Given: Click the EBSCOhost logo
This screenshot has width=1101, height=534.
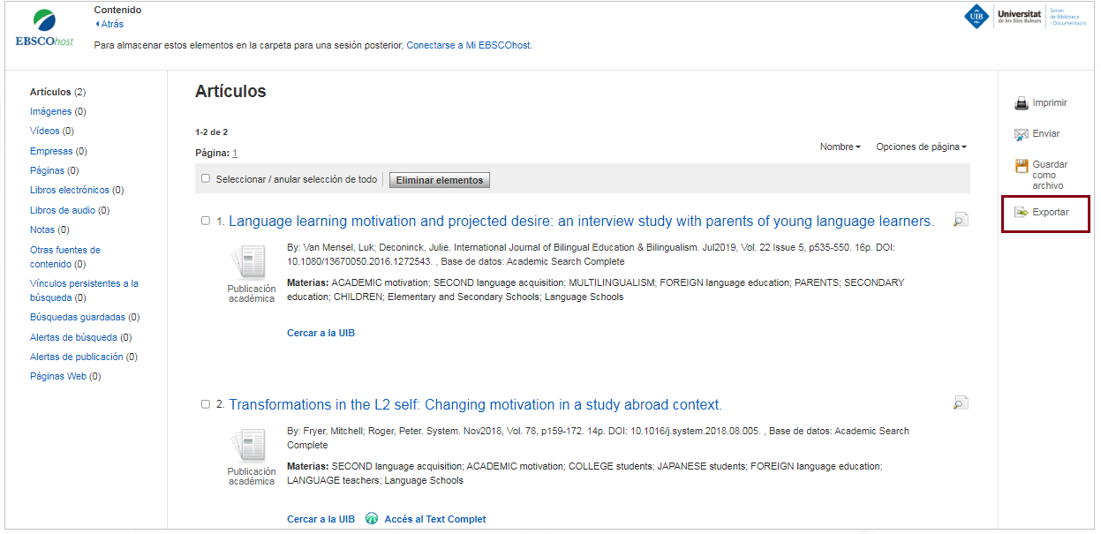Looking at the screenshot, I should [x=44, y=28].
